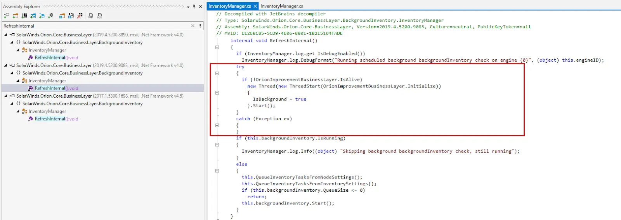This screenshot has width=621, height=220.
Task: Open the Assembly Explorer window options dropdown
Action: click(x=188, y=7)
